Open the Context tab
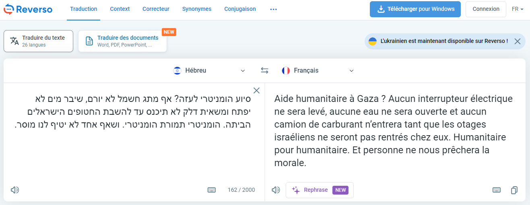The image size is (530, 205). (120, 9)
